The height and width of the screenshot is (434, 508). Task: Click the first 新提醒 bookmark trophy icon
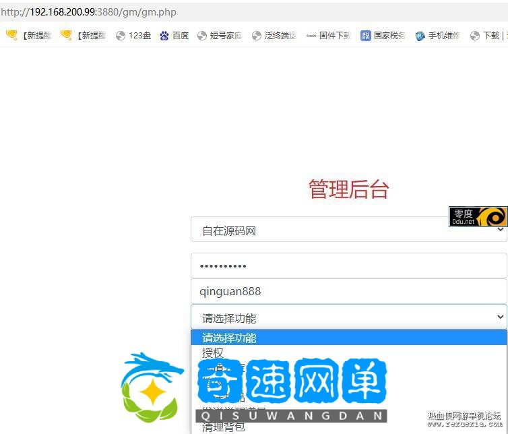pos(11,35)
